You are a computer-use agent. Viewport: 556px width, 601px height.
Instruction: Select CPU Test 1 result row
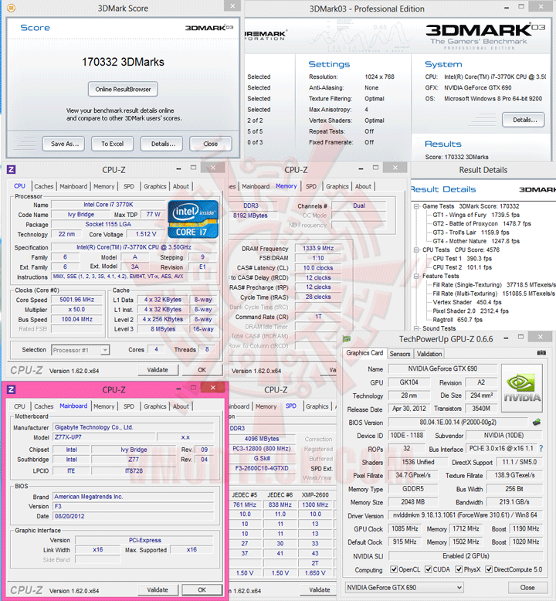point(462,259)
